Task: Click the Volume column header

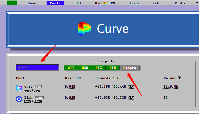Action: coord(170,78)
